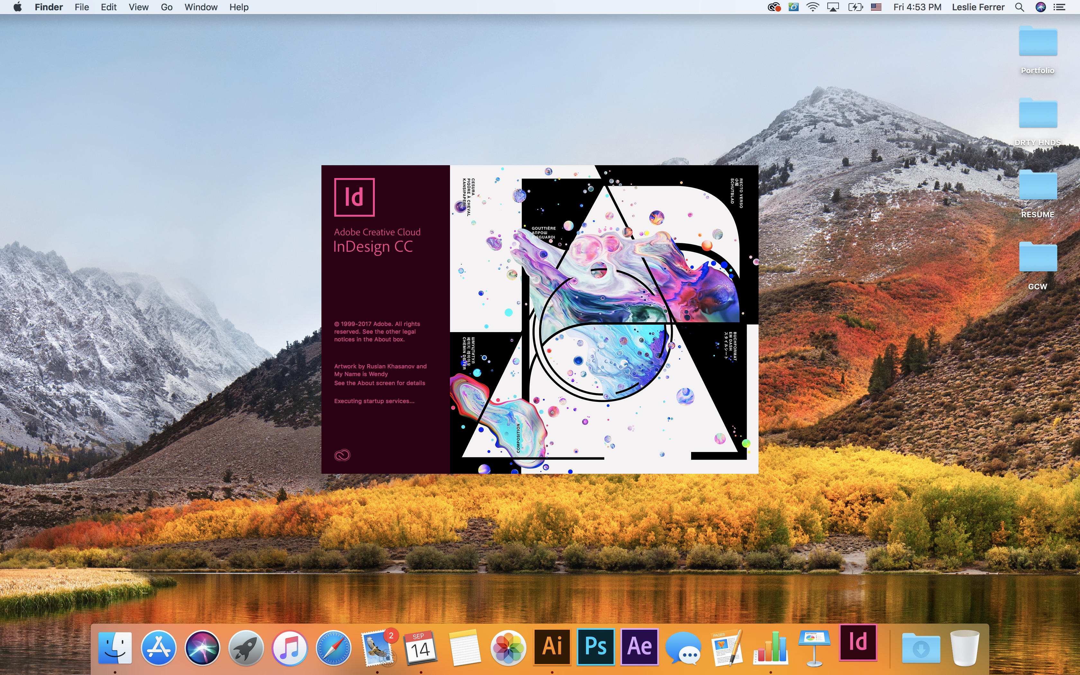This screenshot has height=675, width=1080.
Task: Open Pages from the Dock
Action: [727, 647]
